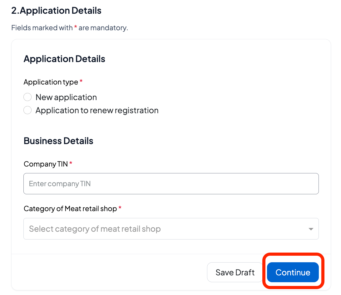Click the red asterisk beside Company TIN
Viewport: 341px width, 295px height.
(71, 163)
